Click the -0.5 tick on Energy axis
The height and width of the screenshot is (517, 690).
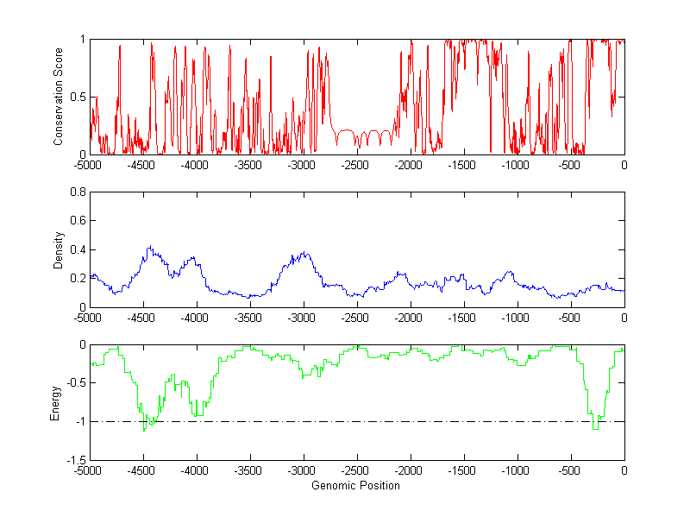[75, 383]
